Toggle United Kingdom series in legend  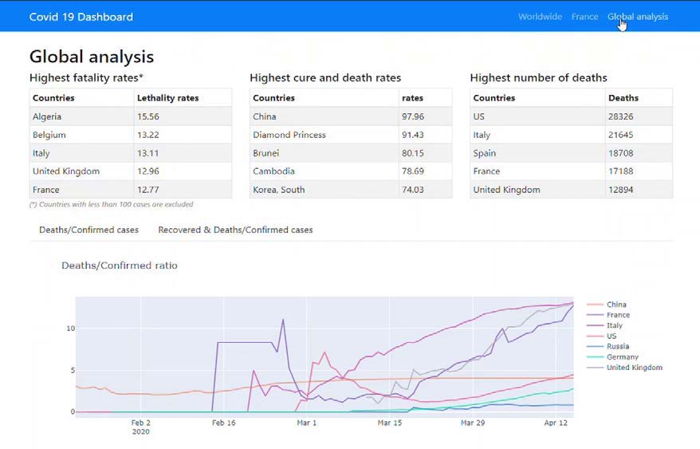point(634,368)
